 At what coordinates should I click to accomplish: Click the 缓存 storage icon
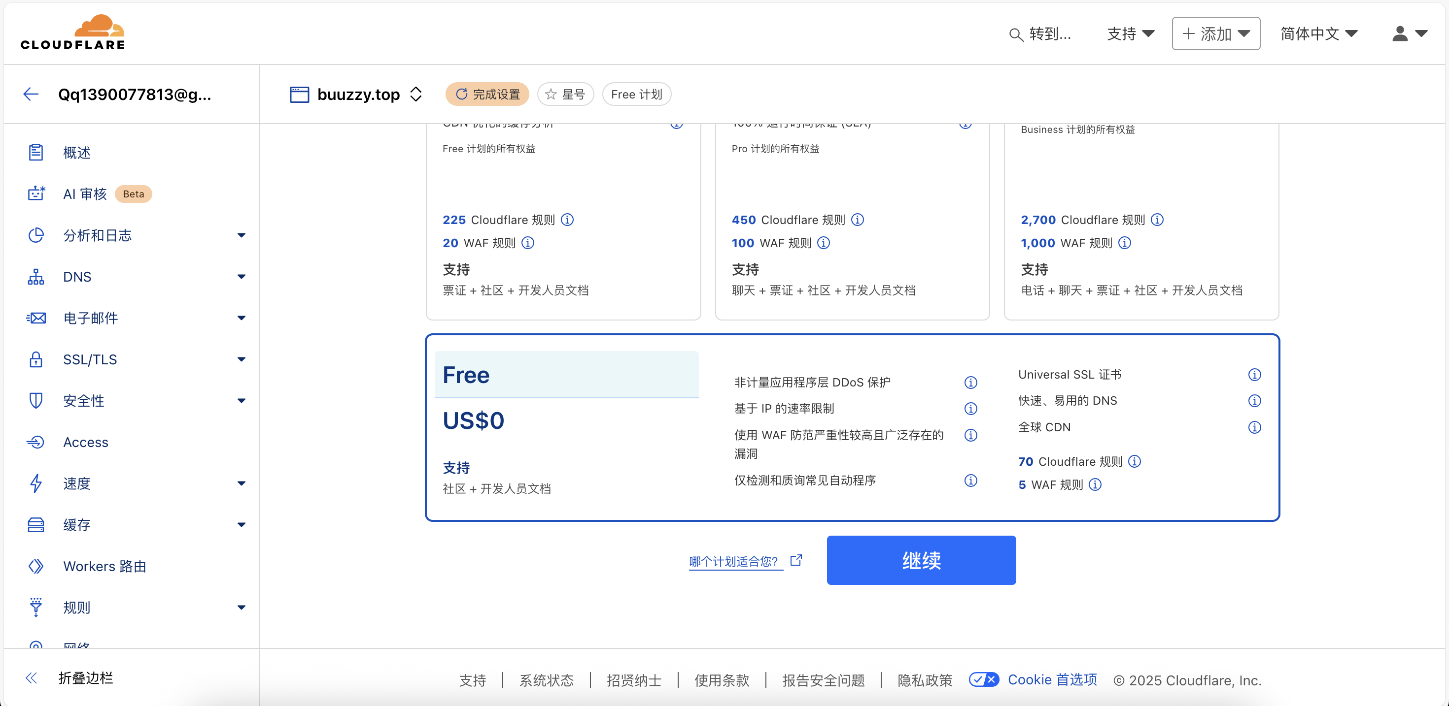36,524
